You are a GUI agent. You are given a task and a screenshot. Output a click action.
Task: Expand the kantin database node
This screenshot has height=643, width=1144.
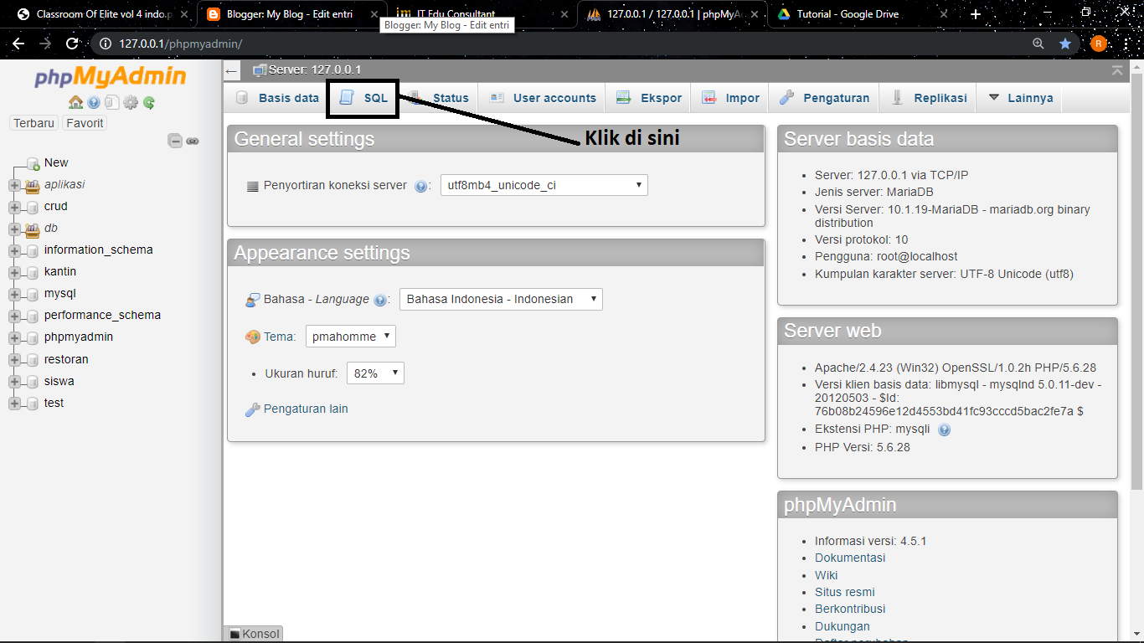point(13,271)
